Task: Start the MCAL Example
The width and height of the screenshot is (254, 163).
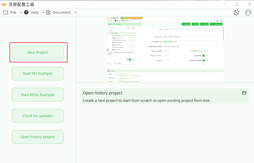Action: tap(38, 95)
